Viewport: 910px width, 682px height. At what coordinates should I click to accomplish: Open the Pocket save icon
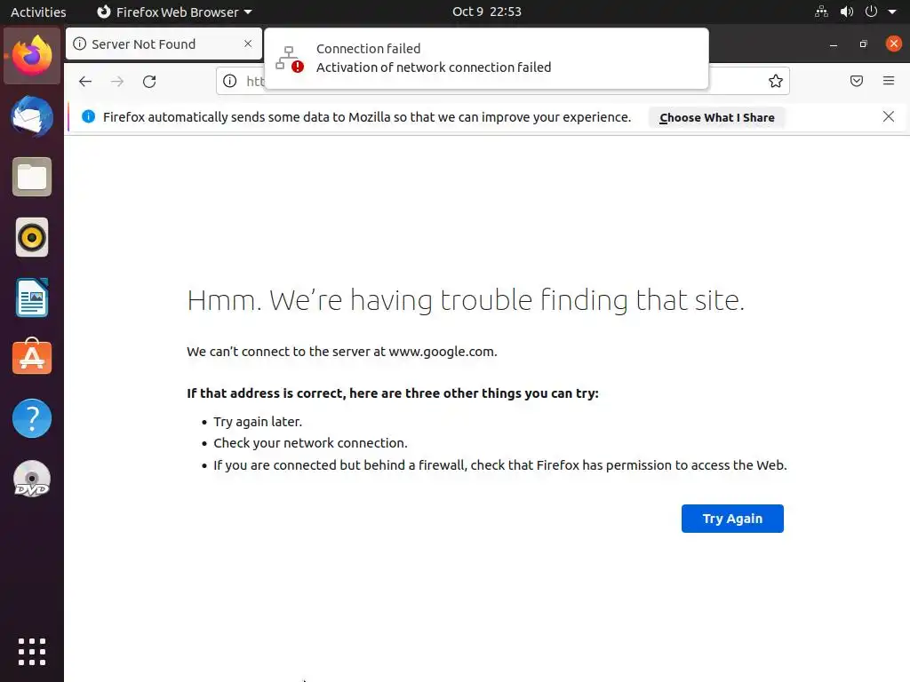[x=856, y=81]
